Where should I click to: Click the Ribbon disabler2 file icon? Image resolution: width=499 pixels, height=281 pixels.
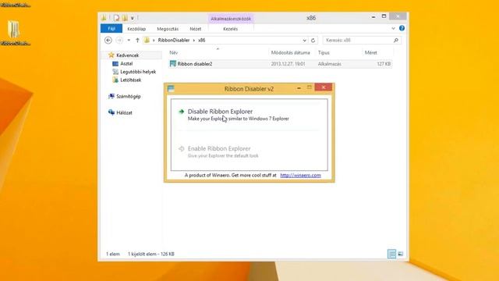coord(173,64)
